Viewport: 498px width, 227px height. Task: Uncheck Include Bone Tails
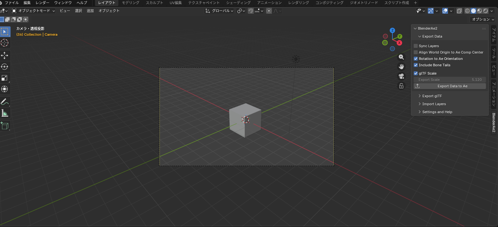(x=416, y=65)
